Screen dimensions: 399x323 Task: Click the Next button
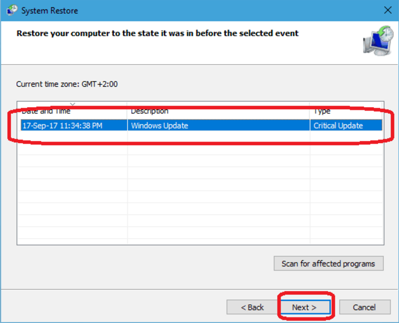coord(305,307)
